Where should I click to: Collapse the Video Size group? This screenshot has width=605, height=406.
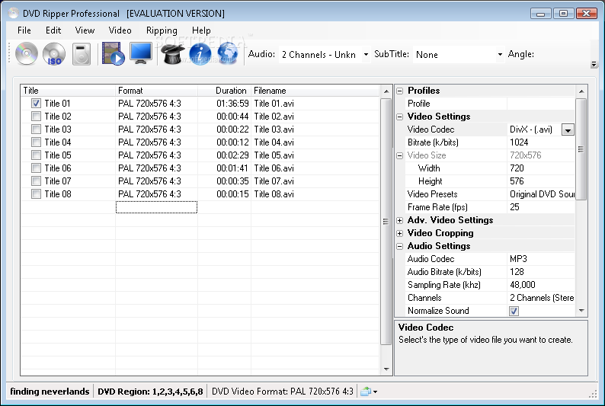click(400, 155)
